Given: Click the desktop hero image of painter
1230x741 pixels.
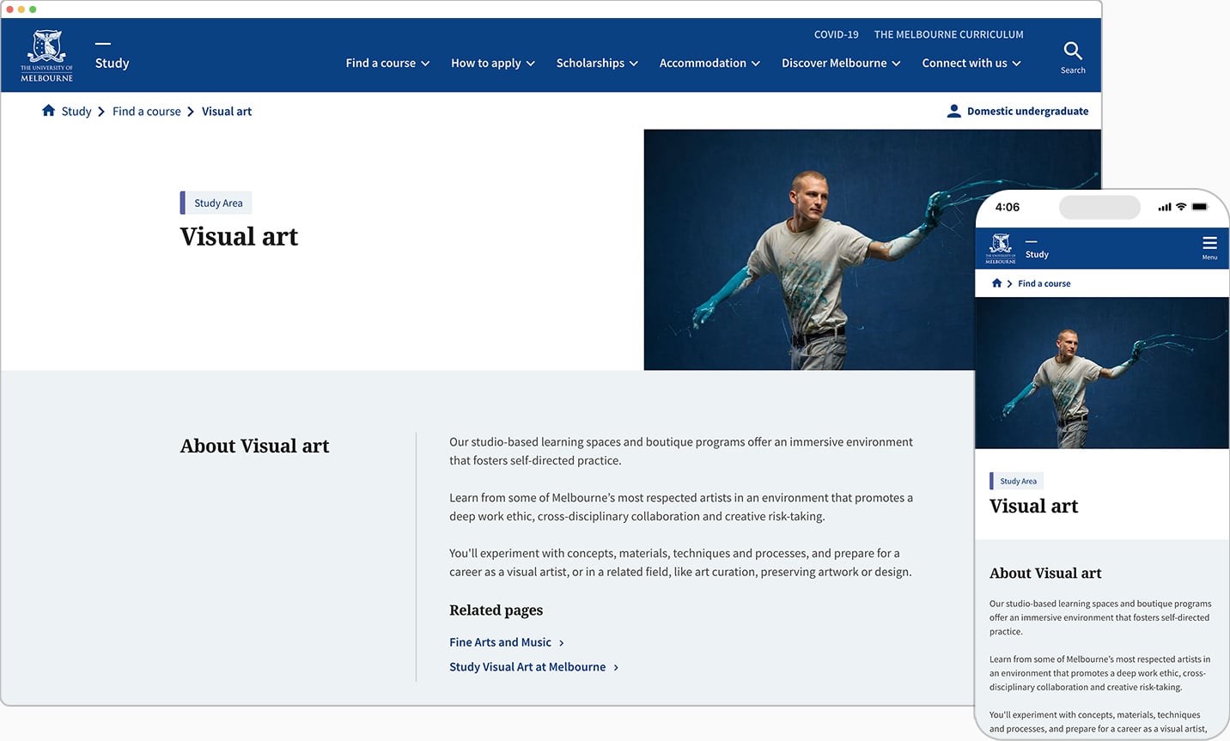Looking at the screenshot, I should coord(807,249).
